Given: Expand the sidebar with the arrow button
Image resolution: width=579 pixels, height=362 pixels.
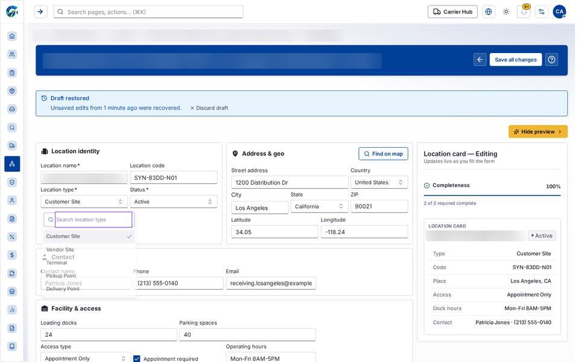Looking at the screenshot, I should click(40, 12).
